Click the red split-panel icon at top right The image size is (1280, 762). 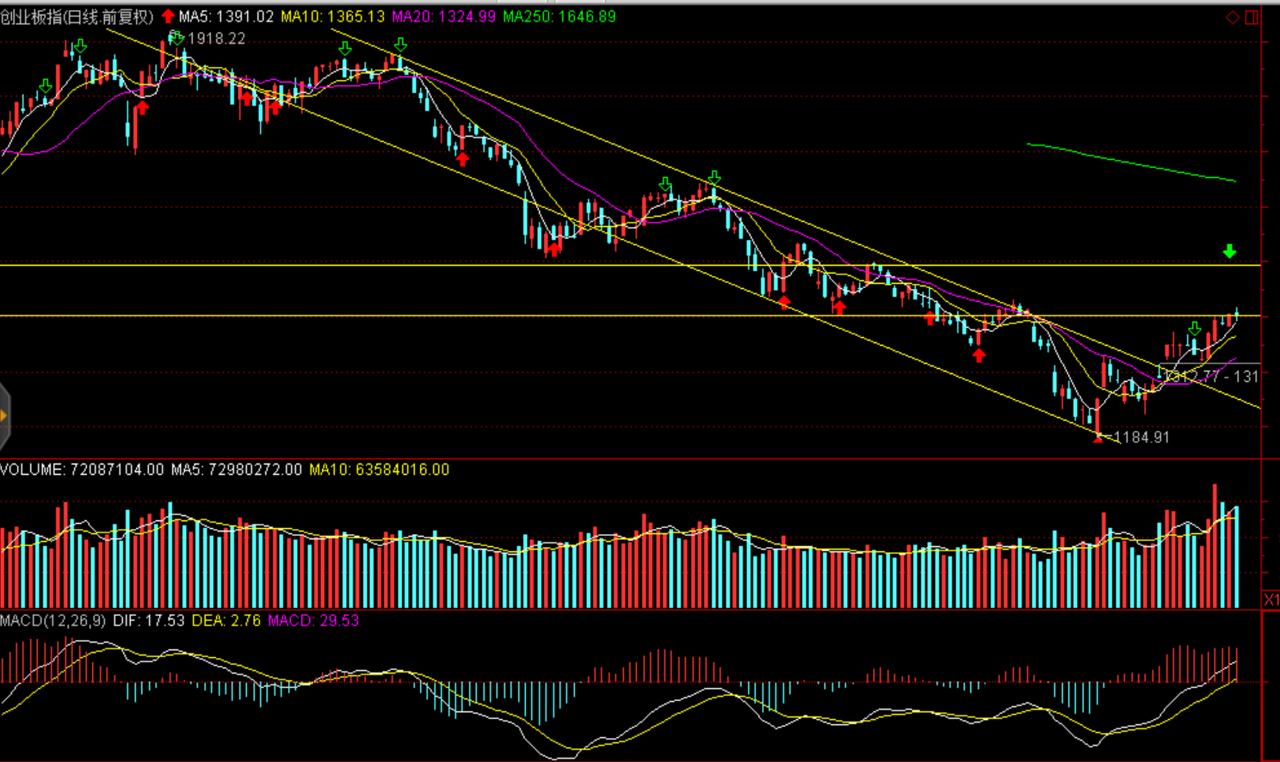tap(1252, 17)
